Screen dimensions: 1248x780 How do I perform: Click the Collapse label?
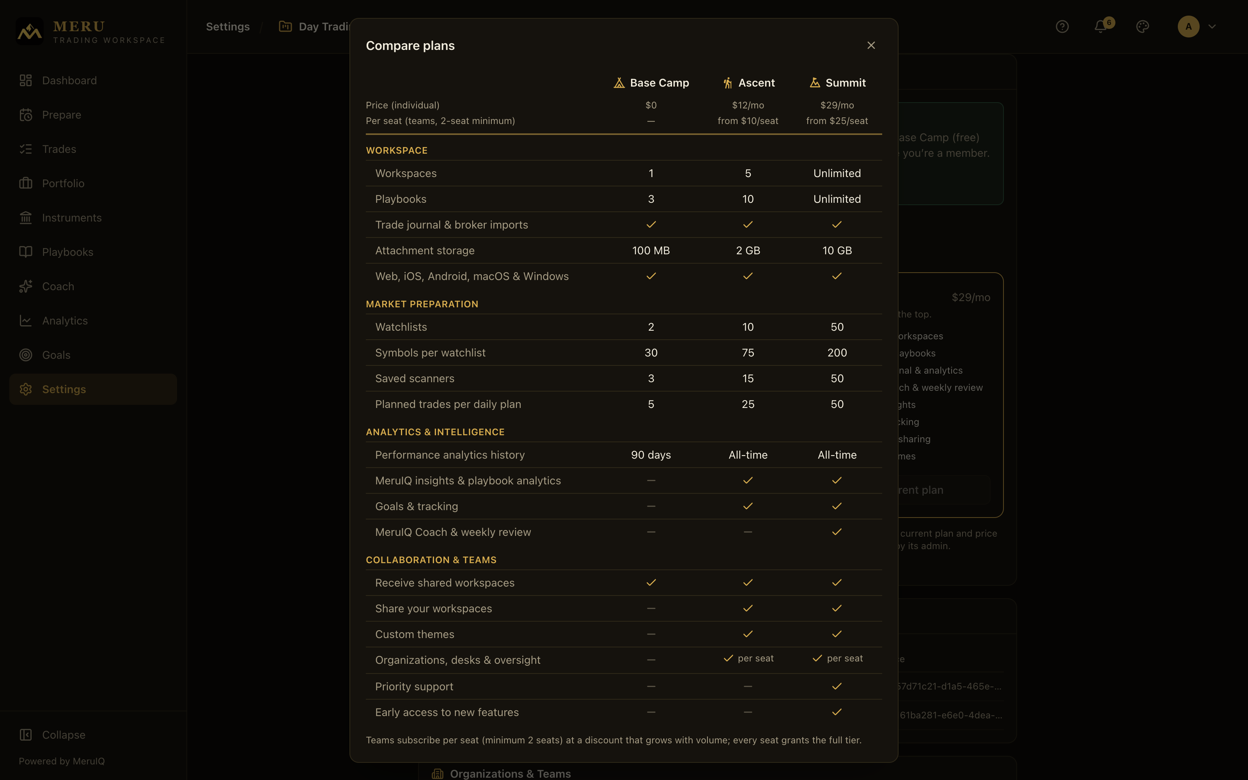(64, 735)
